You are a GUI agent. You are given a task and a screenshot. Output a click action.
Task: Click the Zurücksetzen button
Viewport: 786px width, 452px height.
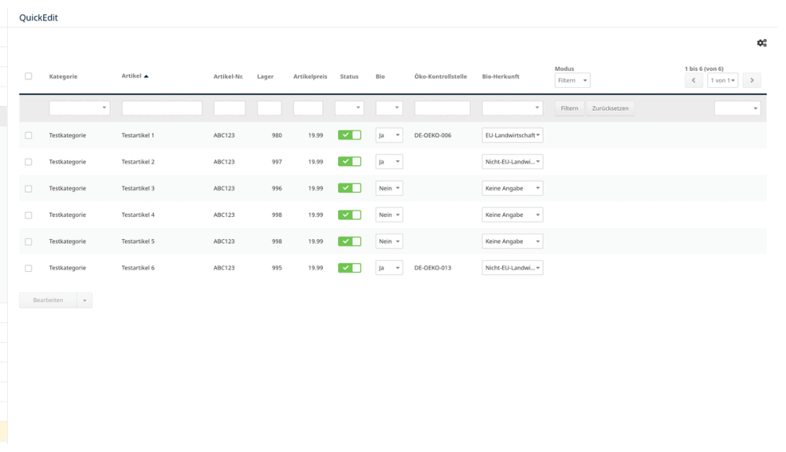click(610, 108)
